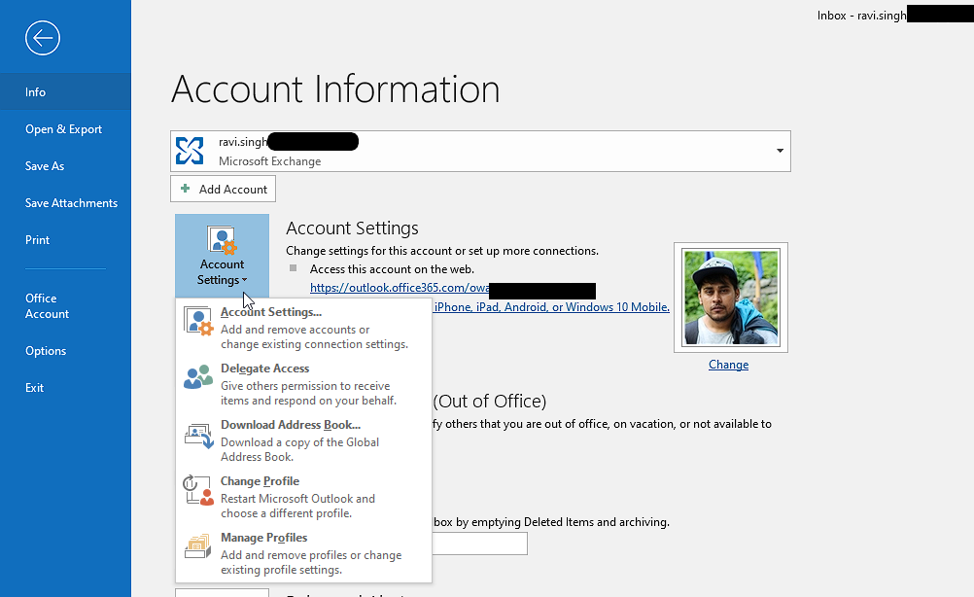Click the profile photo thumbnail
Viewport: 974px width, 597px height.
point(731,298)
